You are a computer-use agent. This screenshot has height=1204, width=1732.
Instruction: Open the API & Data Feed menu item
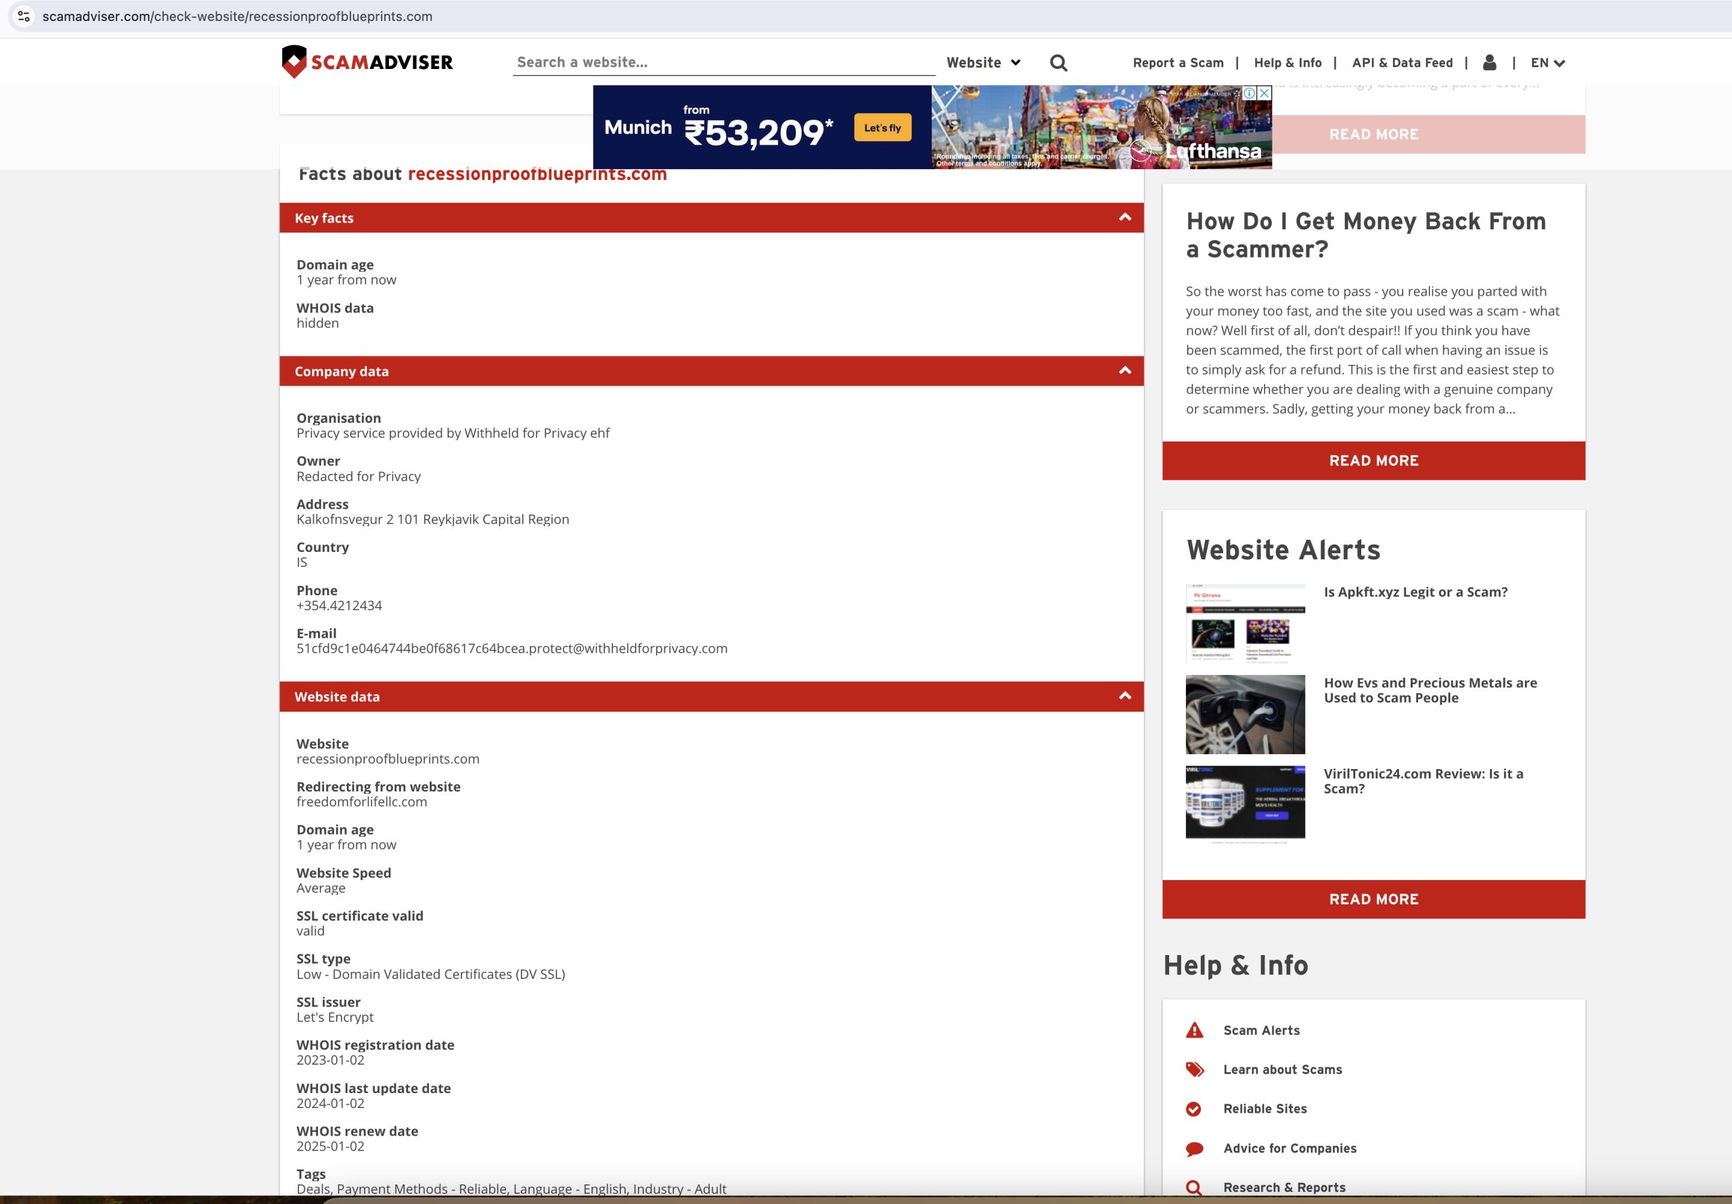[x=1402, y=63]
